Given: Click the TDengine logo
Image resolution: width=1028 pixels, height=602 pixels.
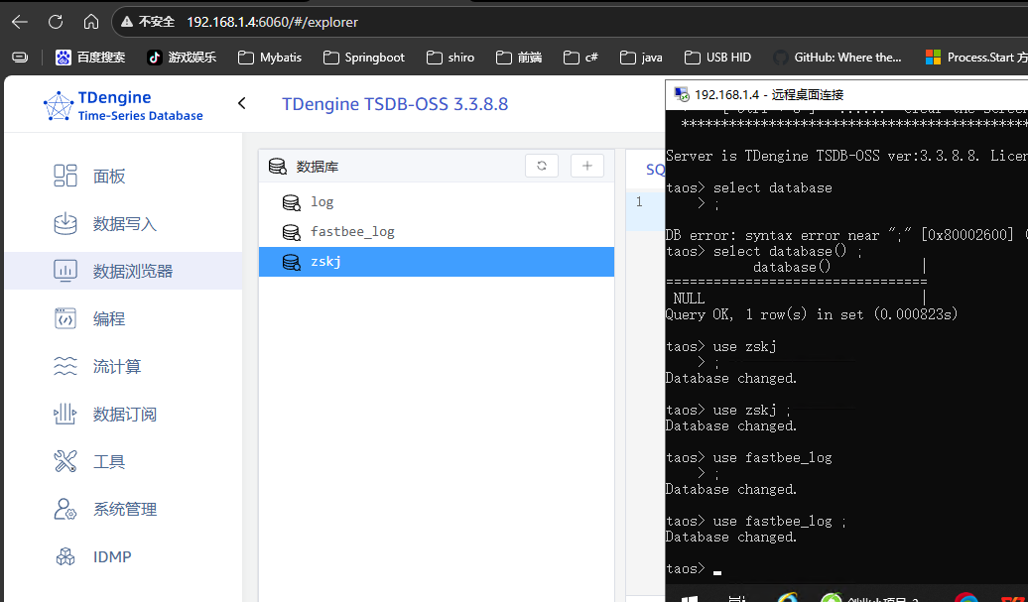Looking at the screenshot, I should [123, 106].
